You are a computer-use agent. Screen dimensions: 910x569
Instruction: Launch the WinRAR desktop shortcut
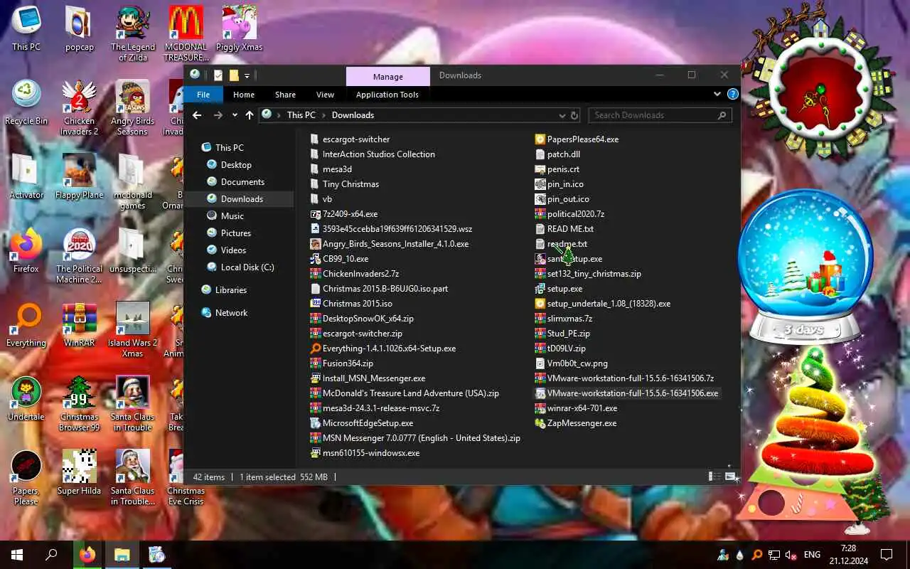pyautogui.click(x=80, y=324)
